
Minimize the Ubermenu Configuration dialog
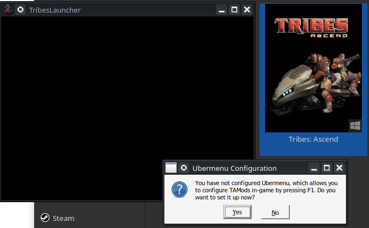(x=314, y=168)
